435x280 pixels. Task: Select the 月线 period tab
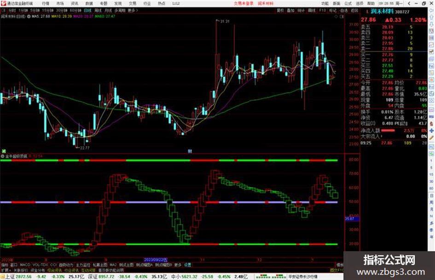[x=108, y=10]
